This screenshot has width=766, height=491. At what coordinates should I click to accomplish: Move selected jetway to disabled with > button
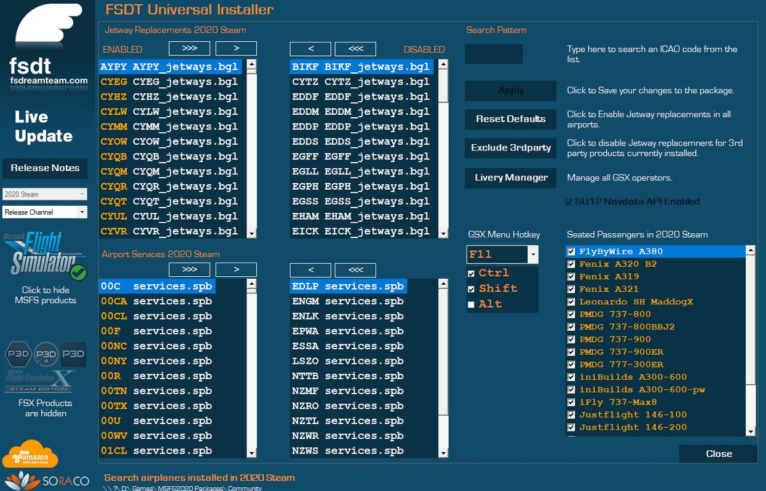point(236,48)
